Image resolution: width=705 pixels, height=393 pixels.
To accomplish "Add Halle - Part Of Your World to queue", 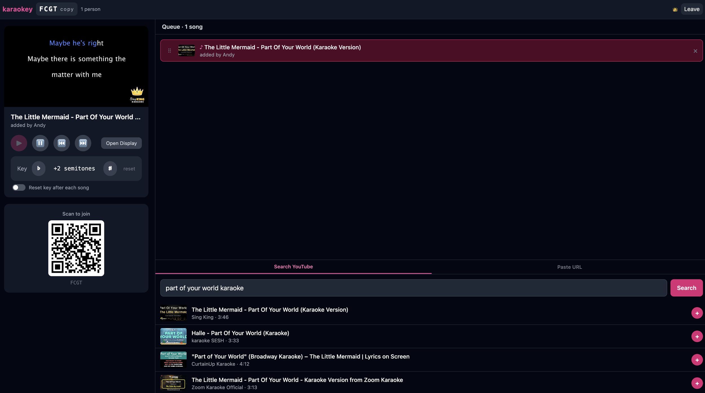I will [x=697, y=337].
